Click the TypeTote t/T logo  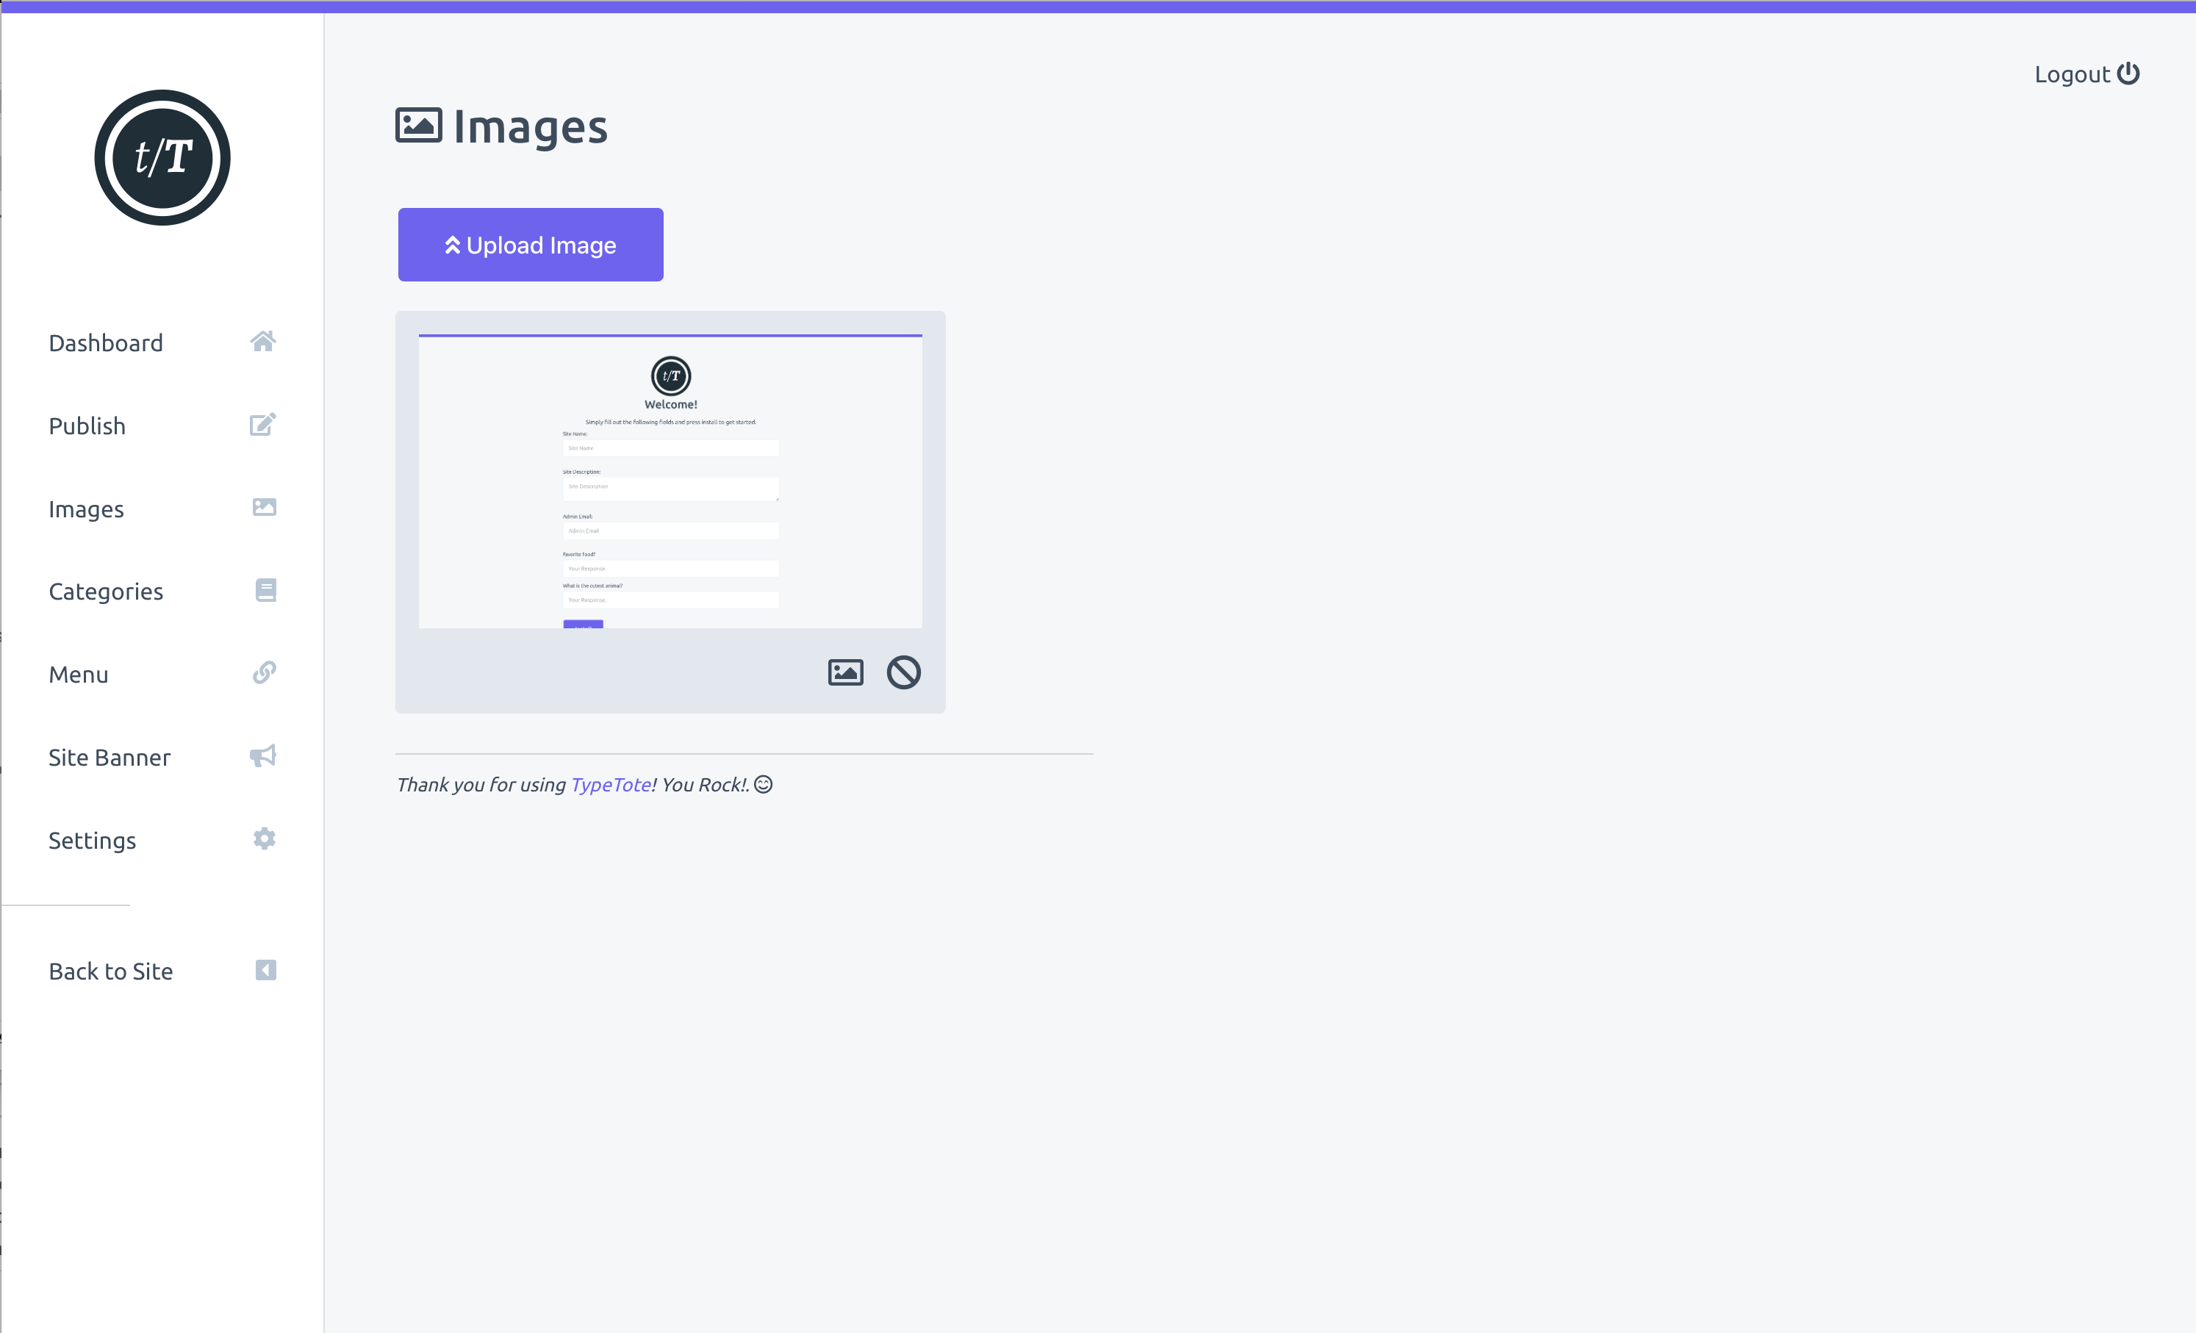coord(162,158)
